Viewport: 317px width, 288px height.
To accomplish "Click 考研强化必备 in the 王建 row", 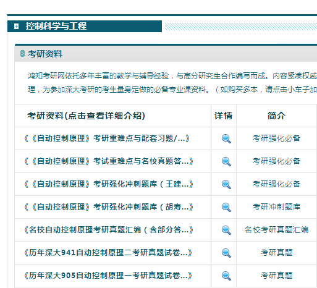I will 276,184.
